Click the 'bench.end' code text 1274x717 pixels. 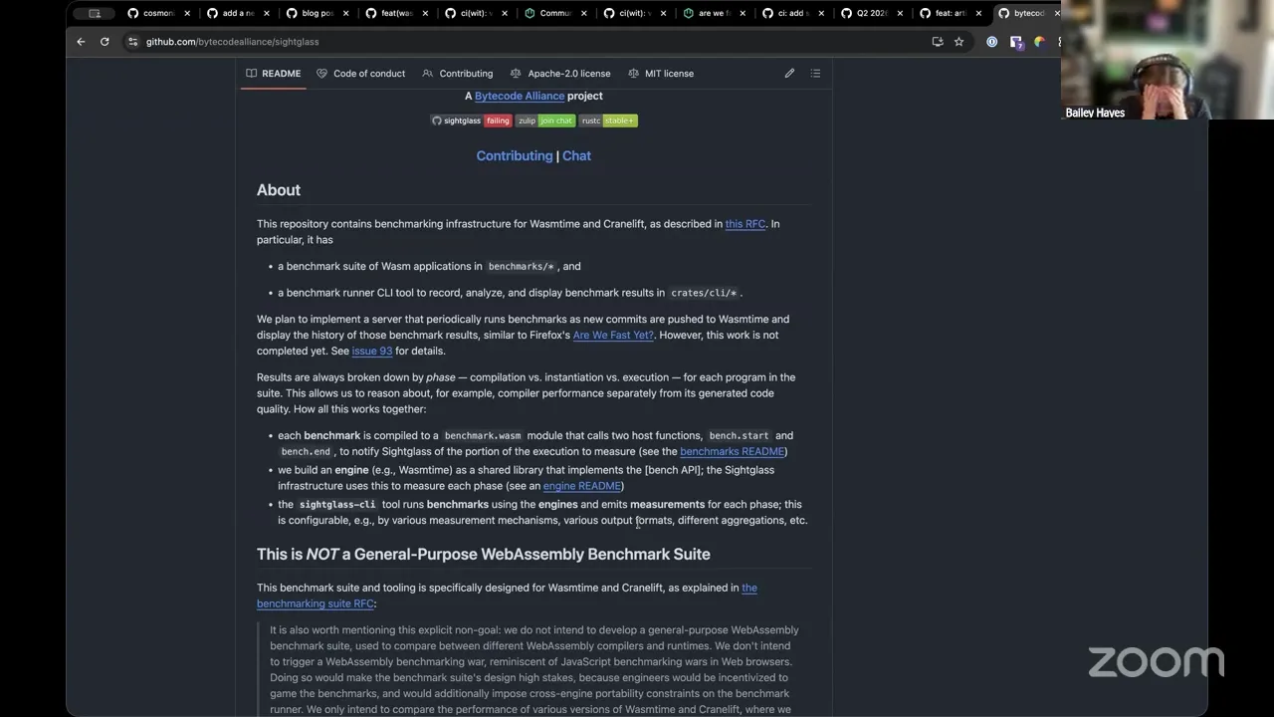(x=306, y=452)
